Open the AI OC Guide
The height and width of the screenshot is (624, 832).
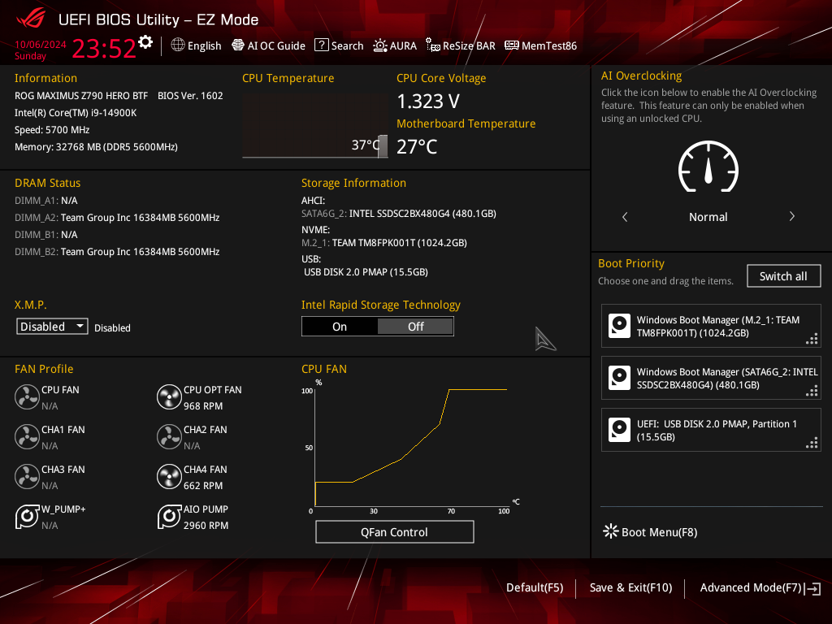pos(268,45)
